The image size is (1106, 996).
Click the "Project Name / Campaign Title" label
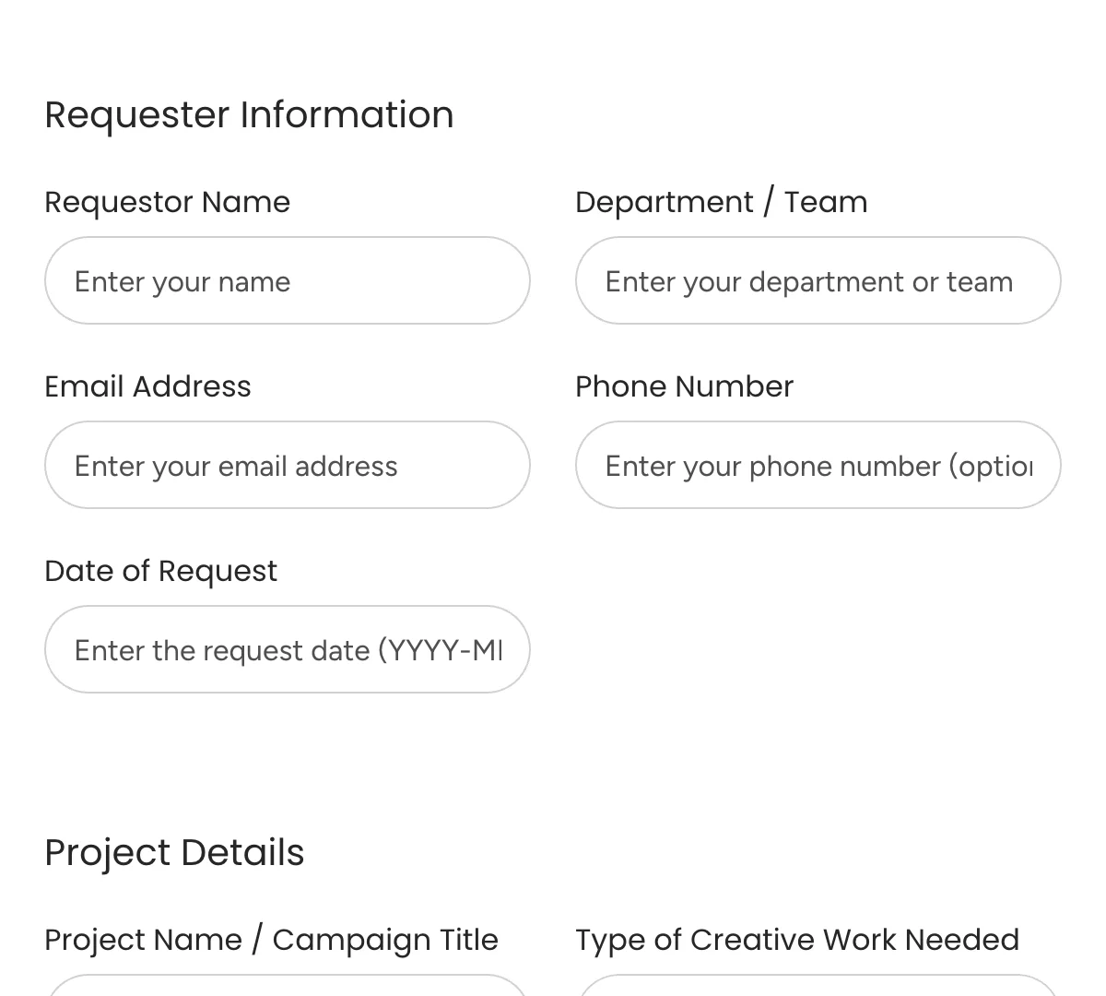point(271,939)
